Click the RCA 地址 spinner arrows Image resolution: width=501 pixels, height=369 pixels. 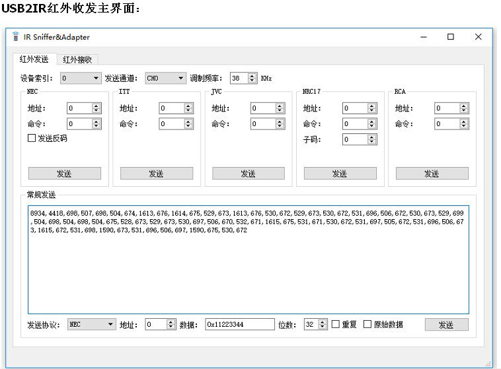[464, 108]
